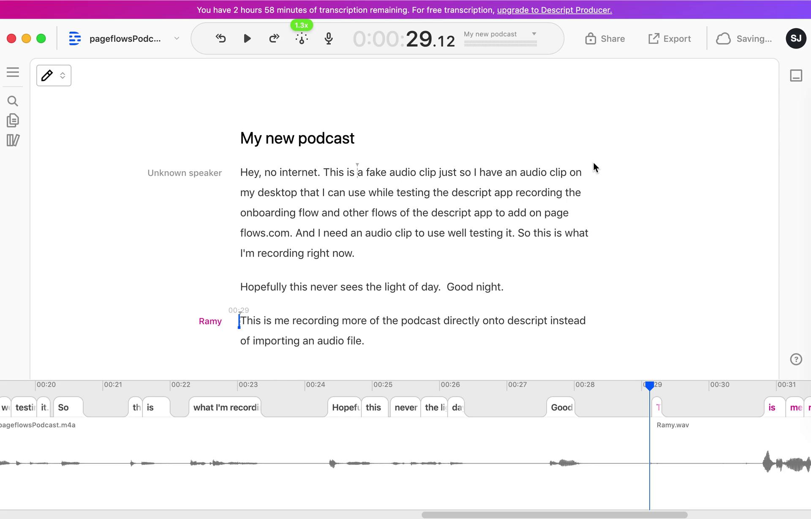Select the 'Hopefu' timeline word block
Image resolution: width=811 pixels, height=519 pixels.
(x=345, y=407)
